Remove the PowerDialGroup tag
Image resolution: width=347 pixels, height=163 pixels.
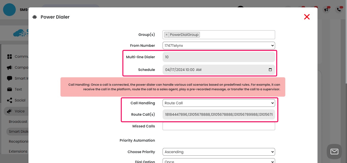tap(166, 35)
